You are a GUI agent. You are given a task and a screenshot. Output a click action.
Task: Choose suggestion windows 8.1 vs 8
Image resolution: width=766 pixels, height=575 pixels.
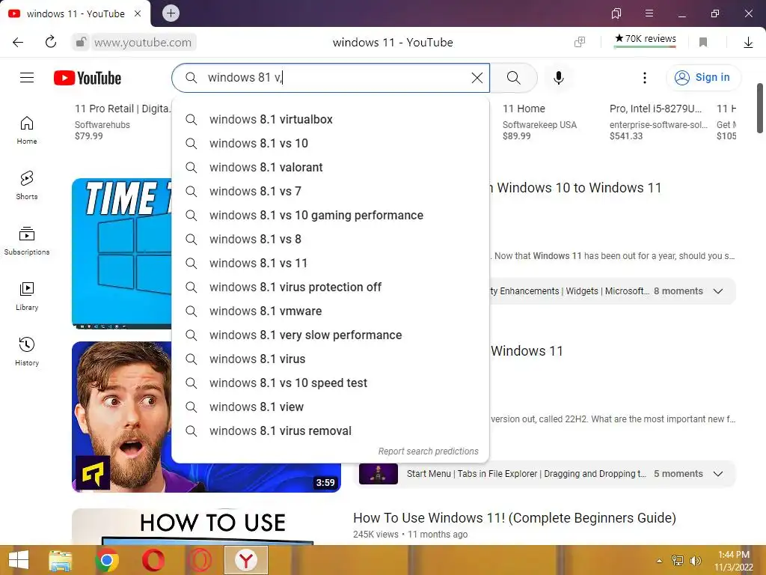click(x=330, y=239)
